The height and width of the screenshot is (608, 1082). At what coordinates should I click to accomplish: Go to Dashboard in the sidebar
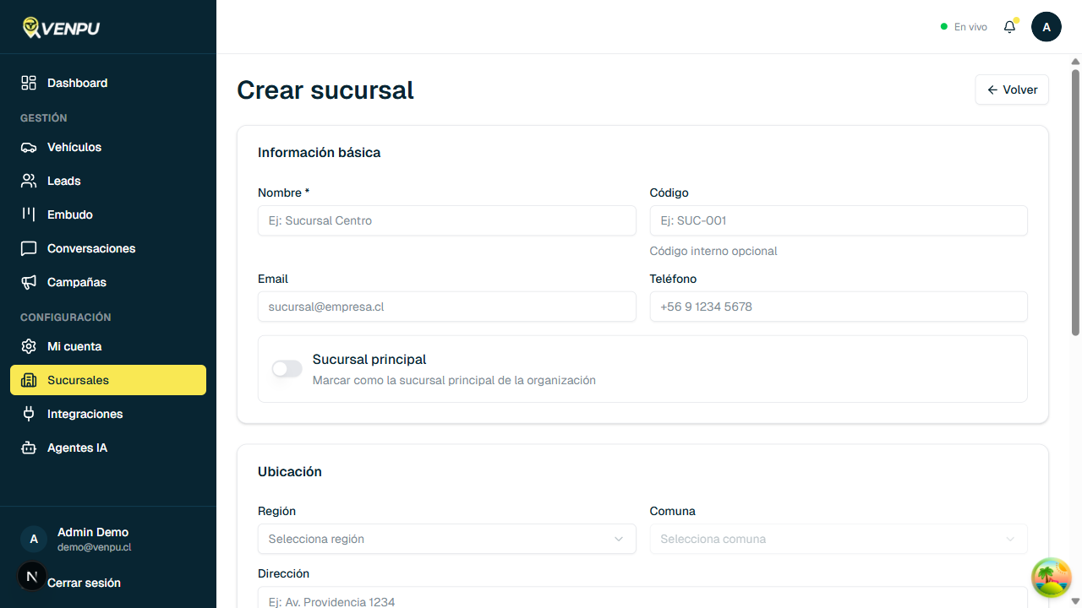click(x=77, y=83)
